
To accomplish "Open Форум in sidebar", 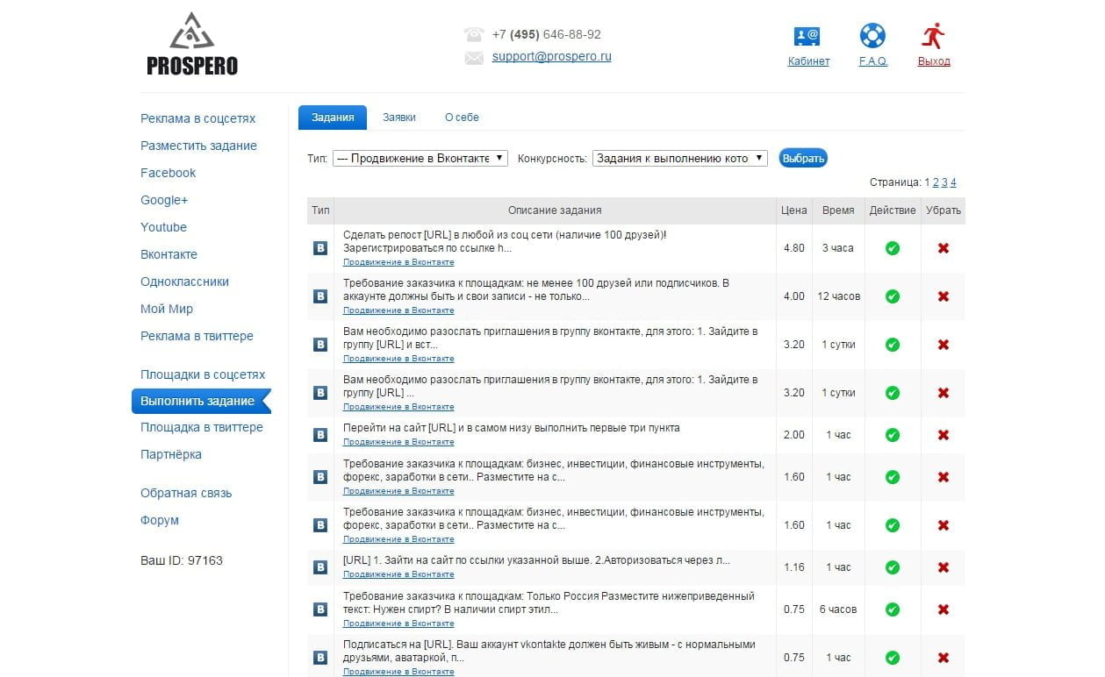I will (160, 520).
